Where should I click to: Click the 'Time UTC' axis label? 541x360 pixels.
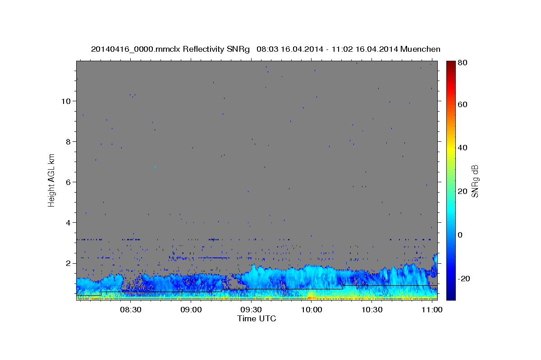tap(257, 319)
